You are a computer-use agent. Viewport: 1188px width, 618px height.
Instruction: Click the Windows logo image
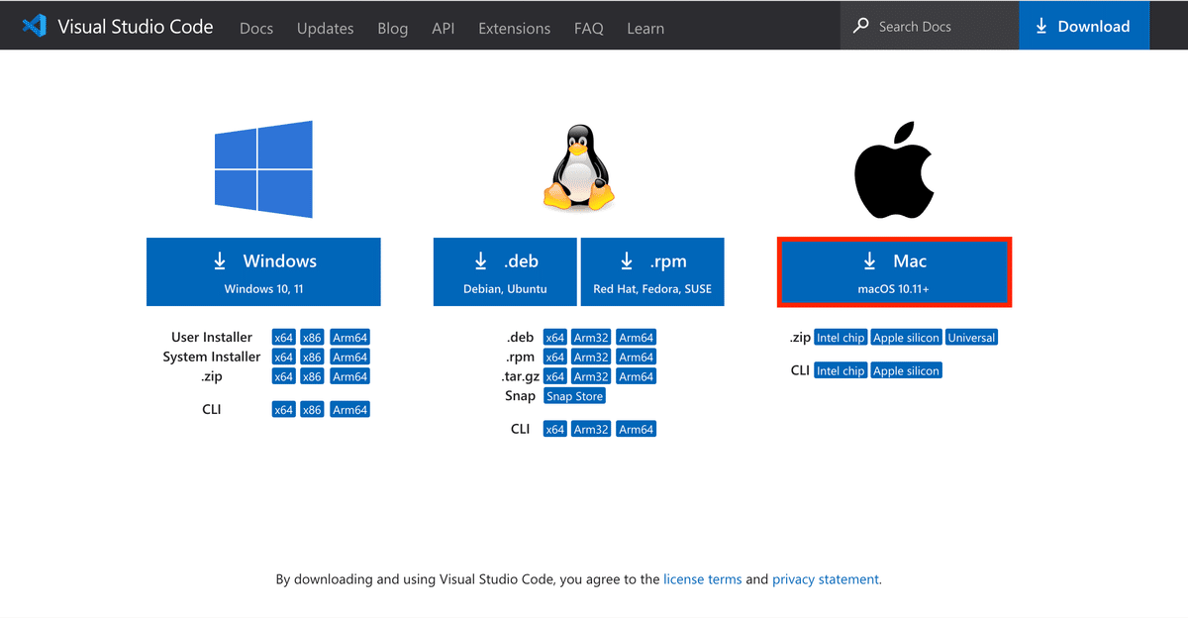263,169
